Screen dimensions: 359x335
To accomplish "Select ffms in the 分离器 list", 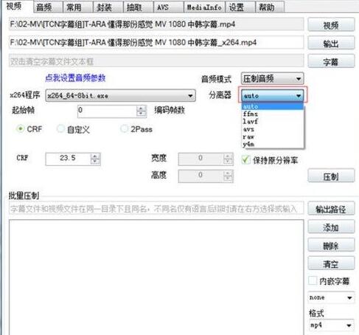I will click(x=272, y=114).
